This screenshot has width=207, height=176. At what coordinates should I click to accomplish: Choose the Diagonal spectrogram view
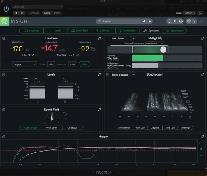(x=155, y=128)
